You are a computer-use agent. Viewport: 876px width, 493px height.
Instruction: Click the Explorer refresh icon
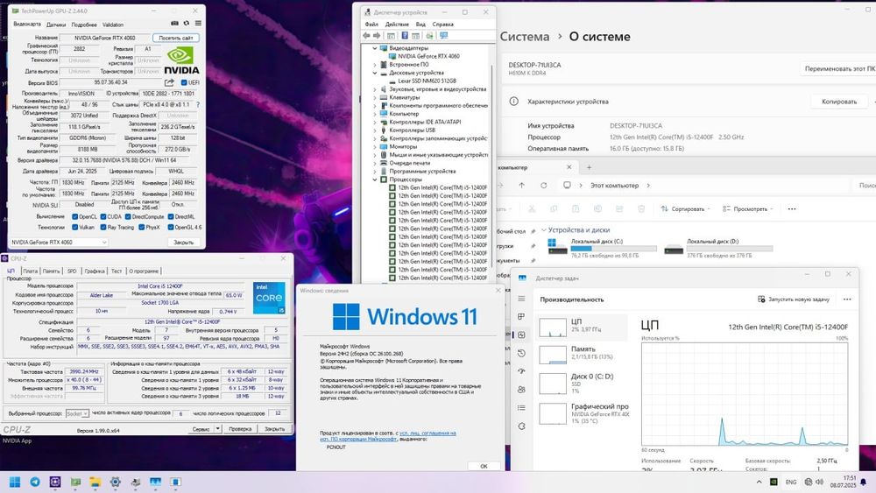coord(544,186)
